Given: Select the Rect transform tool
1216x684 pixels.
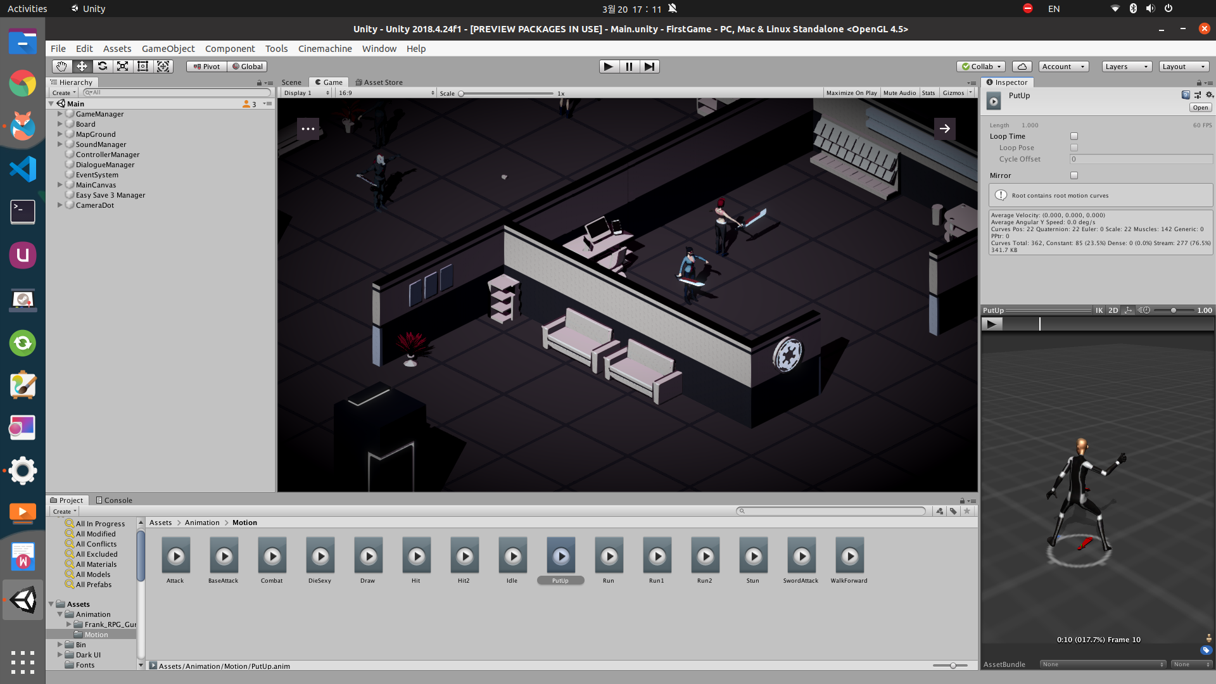Looking at the screenshot, I should pos(142,66).
